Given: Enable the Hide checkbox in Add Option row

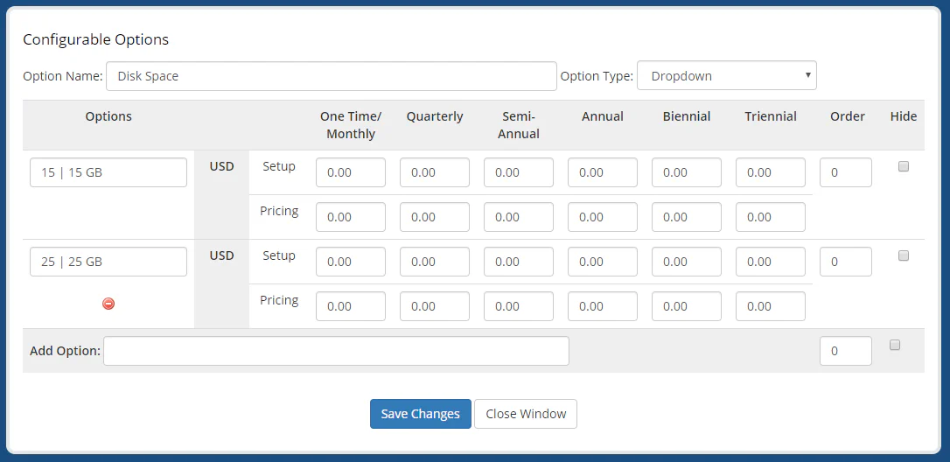Looking at the screenshot, I should point(895,346).
